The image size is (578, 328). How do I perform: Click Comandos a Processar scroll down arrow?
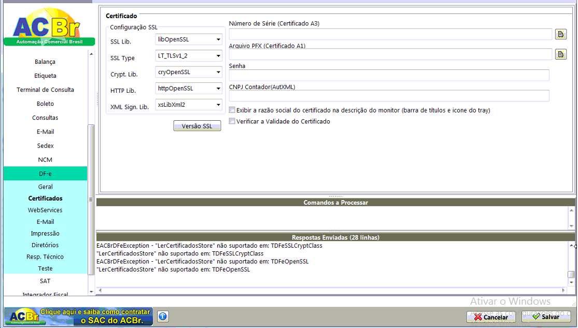tap(571, 226)
